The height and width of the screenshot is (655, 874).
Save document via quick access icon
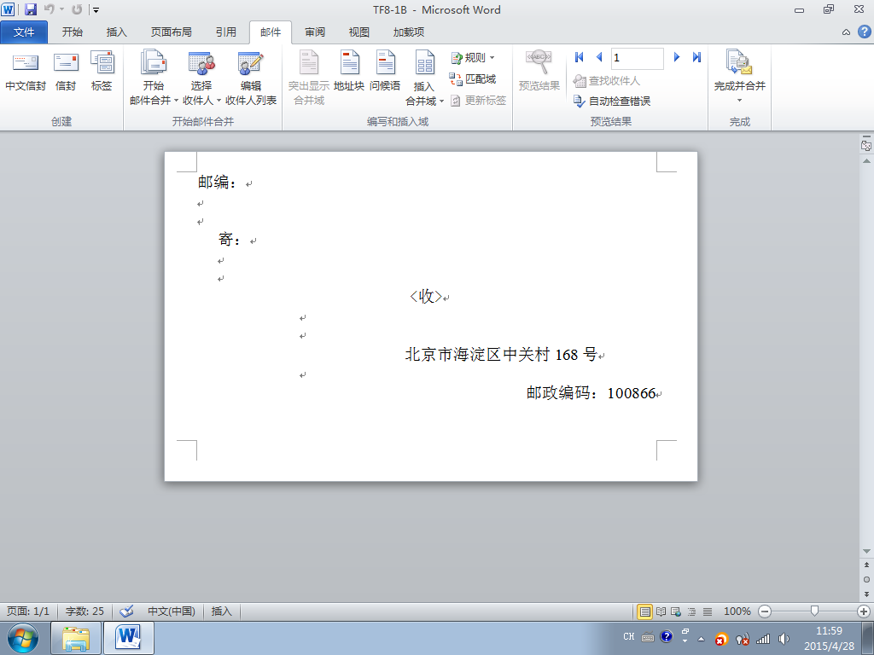click(30, 9)
